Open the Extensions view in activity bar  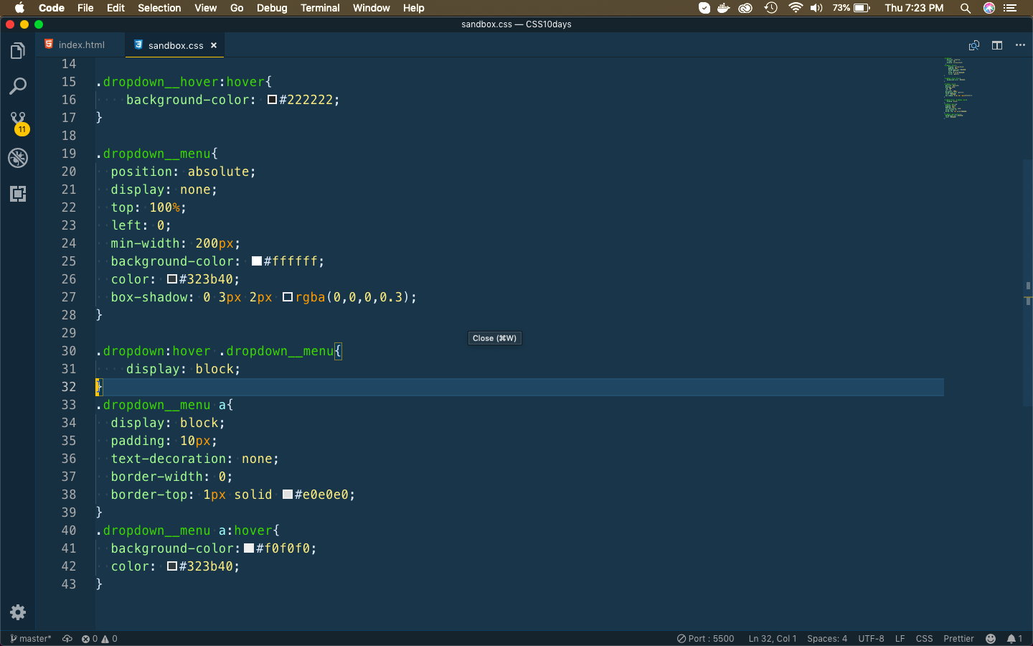[18, 194]
